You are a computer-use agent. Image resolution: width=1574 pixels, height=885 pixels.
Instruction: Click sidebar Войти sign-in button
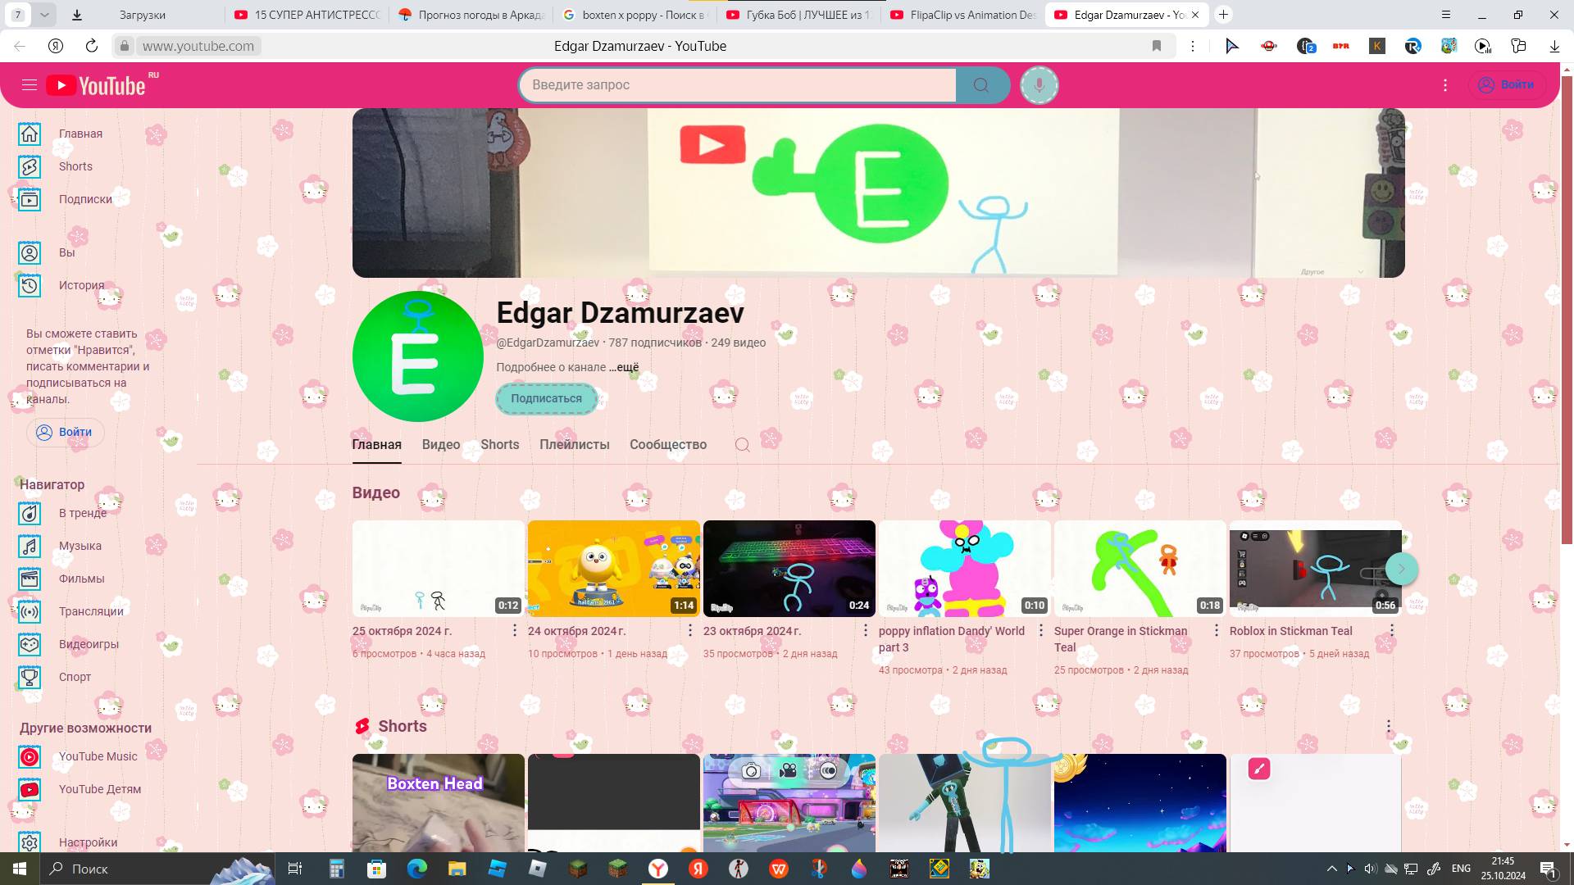click(65, 432)
